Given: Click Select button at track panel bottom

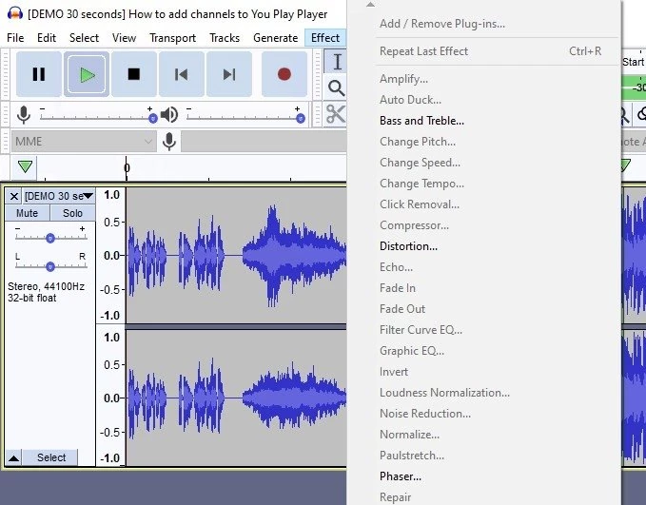Looking at the screenshot, I should pyautogui.click(x=51, y=457).
